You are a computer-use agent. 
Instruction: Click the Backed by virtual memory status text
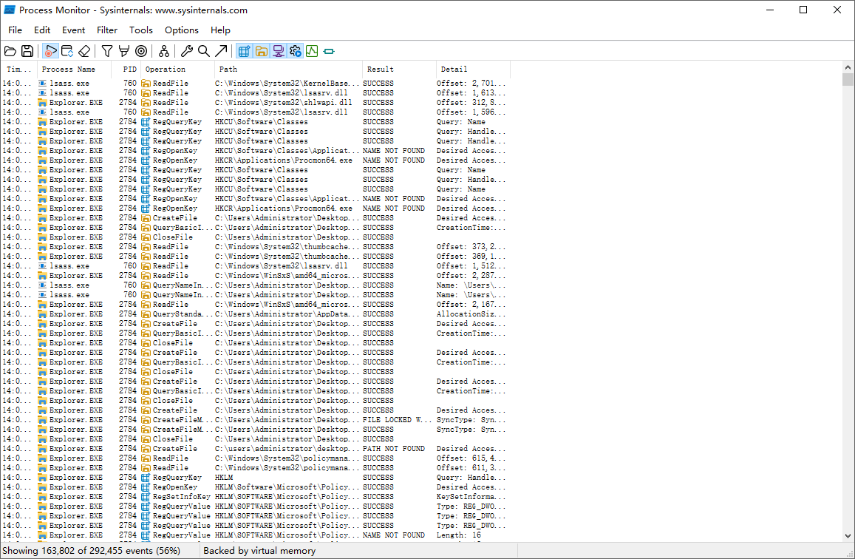259,551
